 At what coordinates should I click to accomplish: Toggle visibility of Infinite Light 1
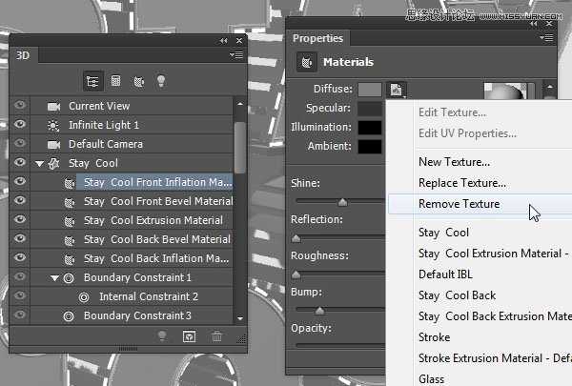[20, 125]
